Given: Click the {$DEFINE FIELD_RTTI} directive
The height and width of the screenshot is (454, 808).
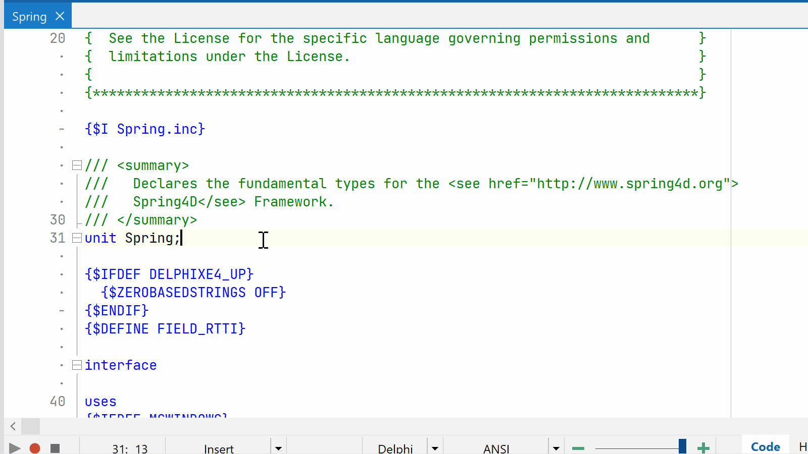Looking at the screenshot, I should coord(165,329).
